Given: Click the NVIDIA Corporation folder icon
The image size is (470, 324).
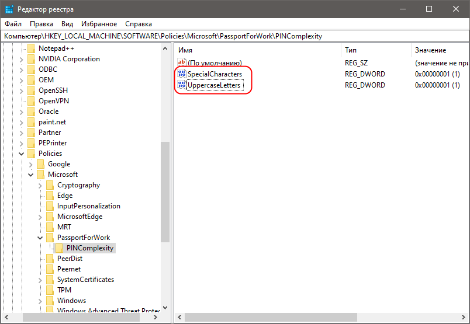Looking at the screenshot, I should [31, 59].
